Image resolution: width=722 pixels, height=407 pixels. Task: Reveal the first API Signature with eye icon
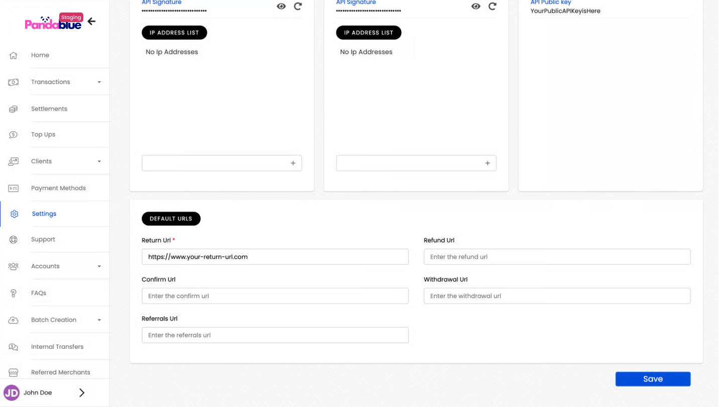tap(281, 7)
